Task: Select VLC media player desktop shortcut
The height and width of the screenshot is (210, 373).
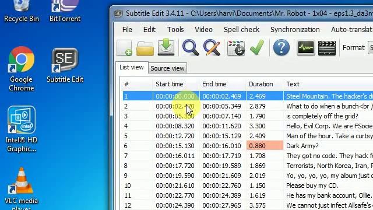Action: (21, 188)
